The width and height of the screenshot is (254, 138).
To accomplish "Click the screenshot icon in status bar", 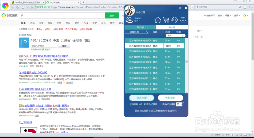I will 232,135.
